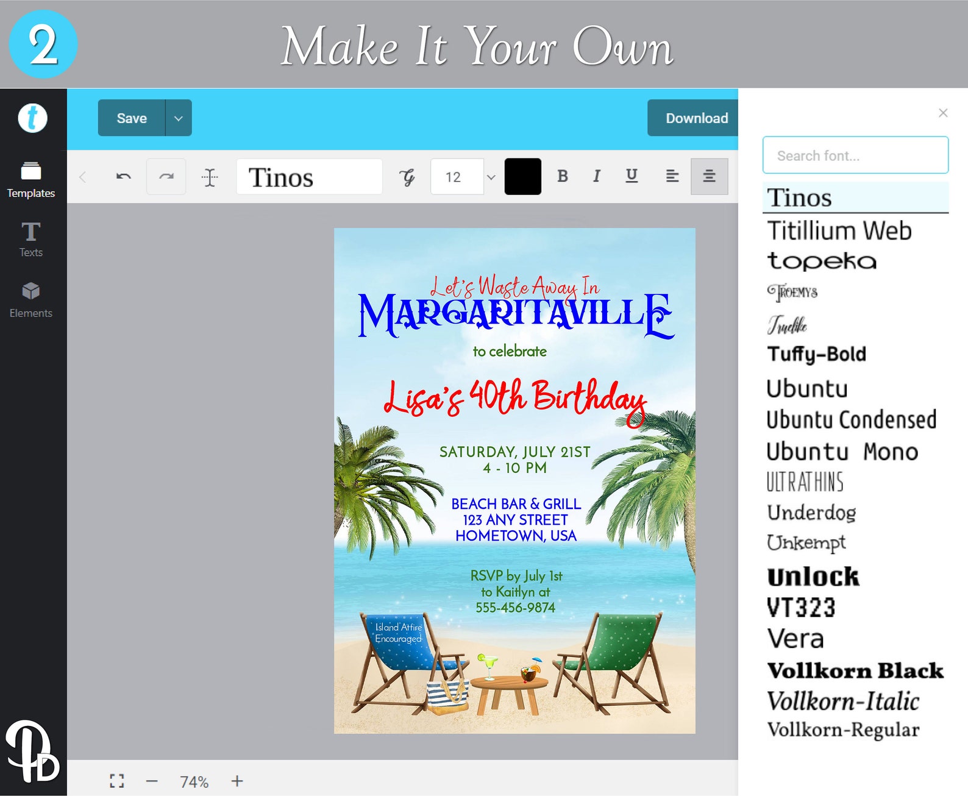Select the Ubuntu Mono font

coord(842,452)
